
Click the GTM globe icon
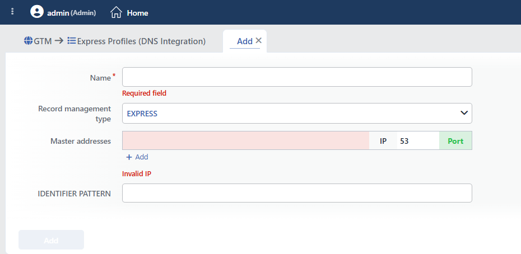tap(28, 41)
